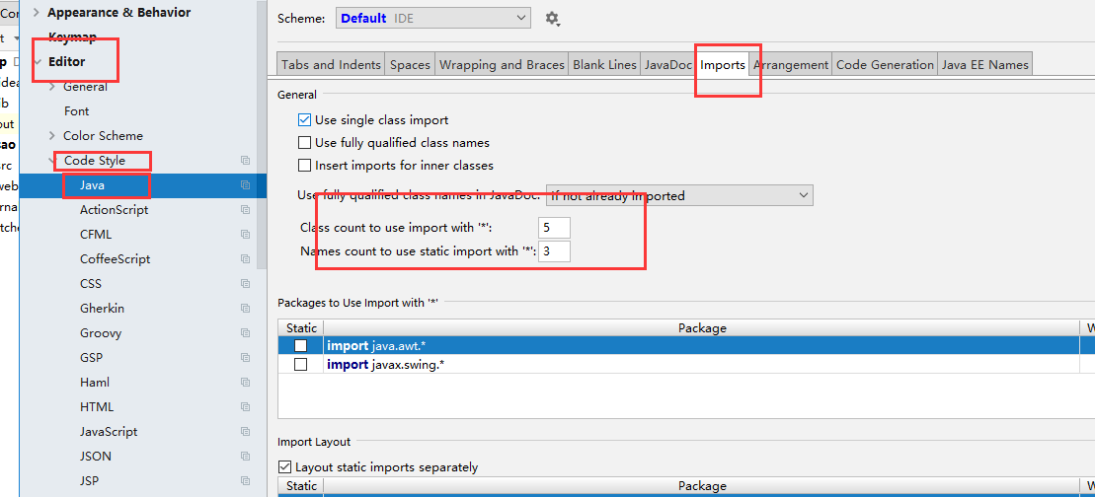Expand Appearance & Behavior section
This screenshot has height=497, width=1095.
[37, 13]
